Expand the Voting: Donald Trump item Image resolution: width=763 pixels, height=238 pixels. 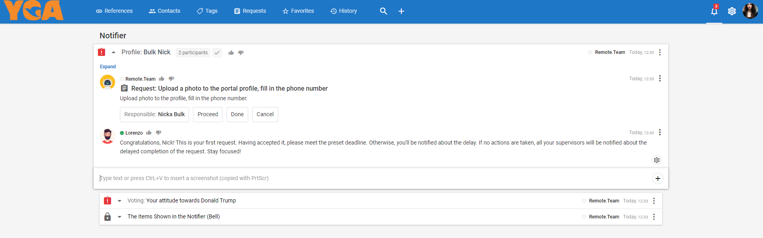click(120, 201)
